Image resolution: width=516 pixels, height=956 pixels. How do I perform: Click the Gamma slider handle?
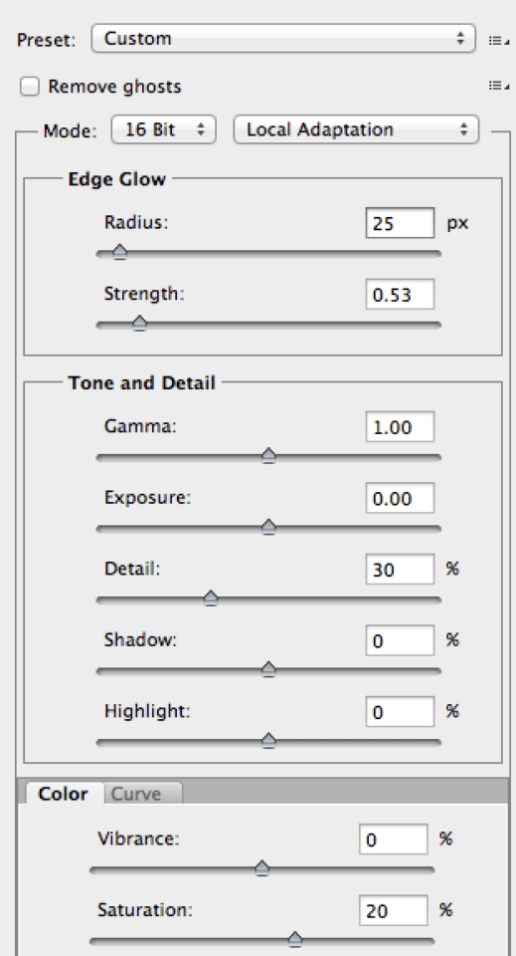[x=268, y=455]
